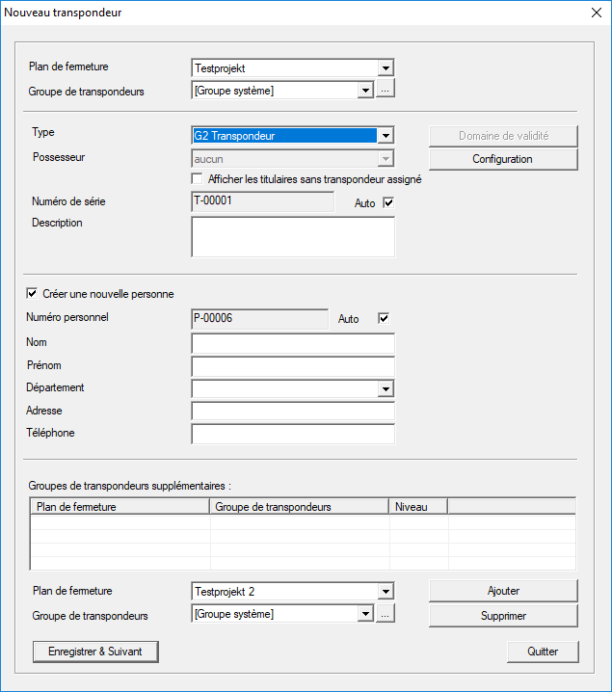Click Enregistrer & Suivant
This screenshot has width=612, height=692.
95,652
